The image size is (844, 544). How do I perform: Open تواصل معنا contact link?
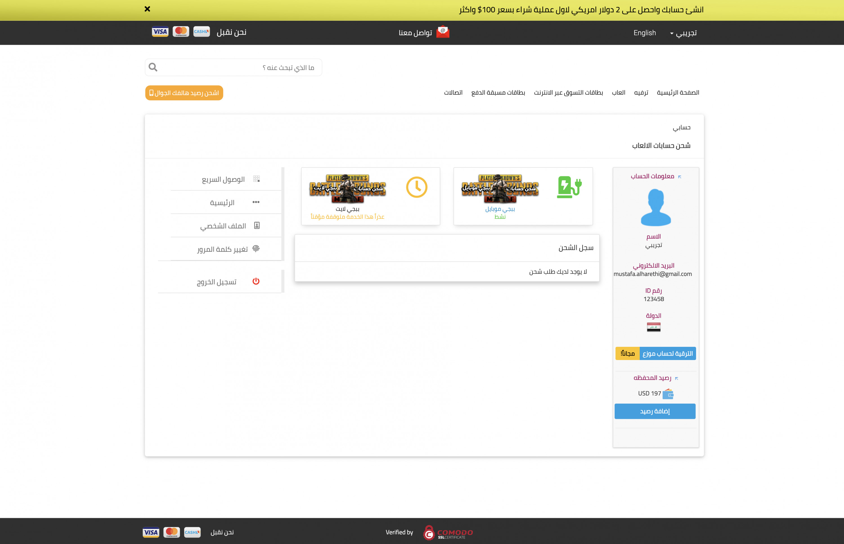(x=416, y=33)
